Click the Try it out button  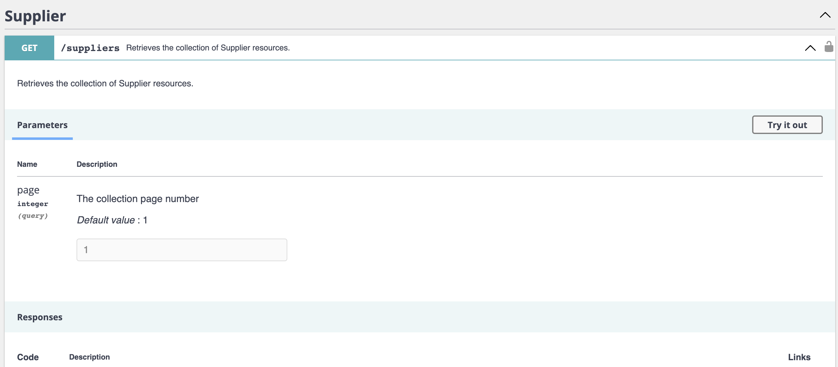point(787,125)
